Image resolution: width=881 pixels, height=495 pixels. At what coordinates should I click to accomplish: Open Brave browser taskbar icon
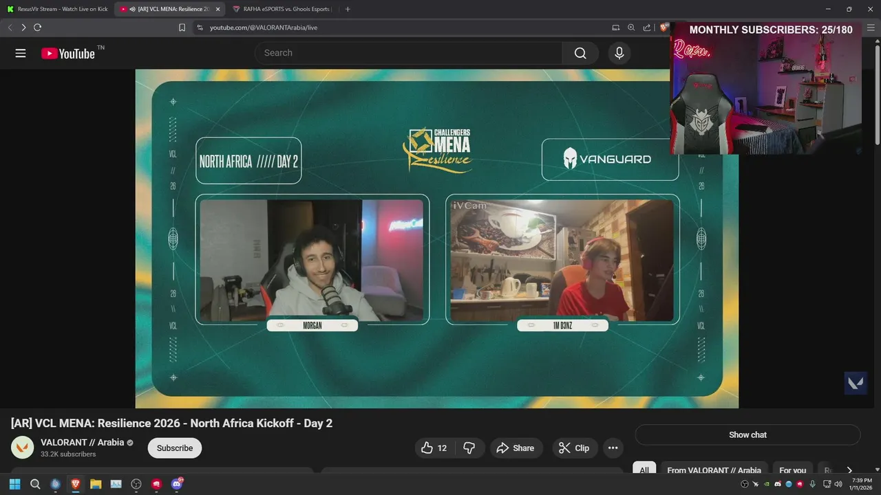point(76,484)
